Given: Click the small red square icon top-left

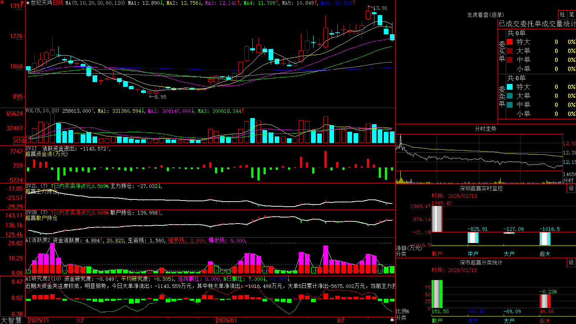Looking at the screenshot, I should click(x=2, y=2).
